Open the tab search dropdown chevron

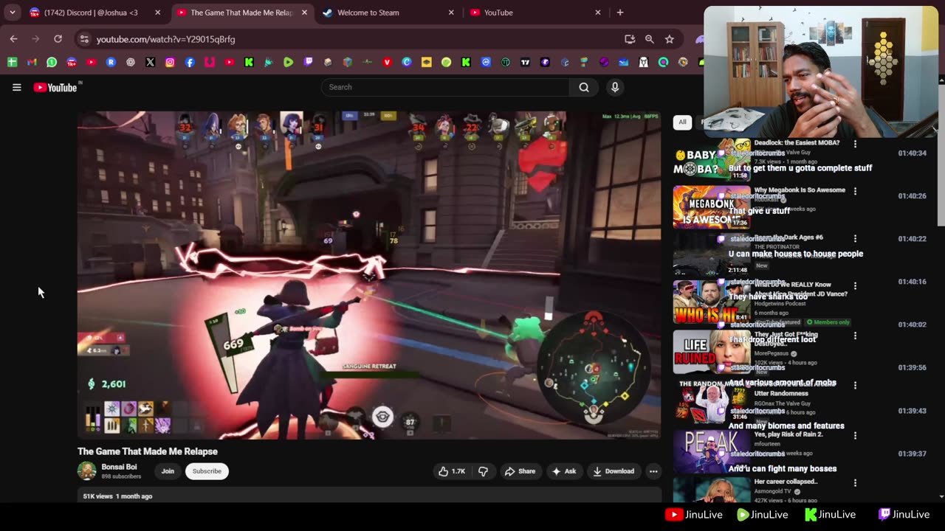pos(13,13)
